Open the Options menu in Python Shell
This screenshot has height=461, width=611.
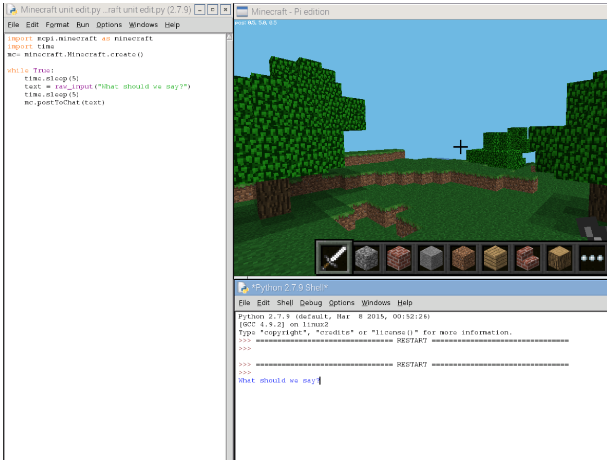(342, 303)
